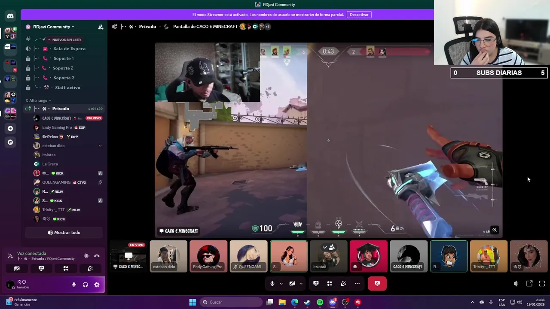The image size is (550, 309).
Task: Open more call options ellipsis
Action: (357, 284)
